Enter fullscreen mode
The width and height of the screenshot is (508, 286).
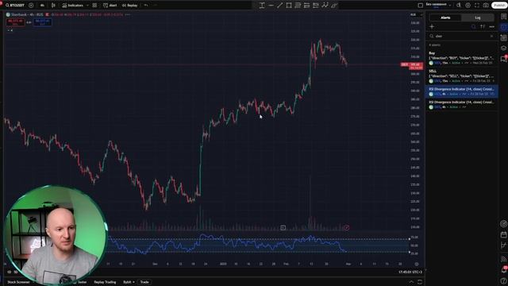477,6
